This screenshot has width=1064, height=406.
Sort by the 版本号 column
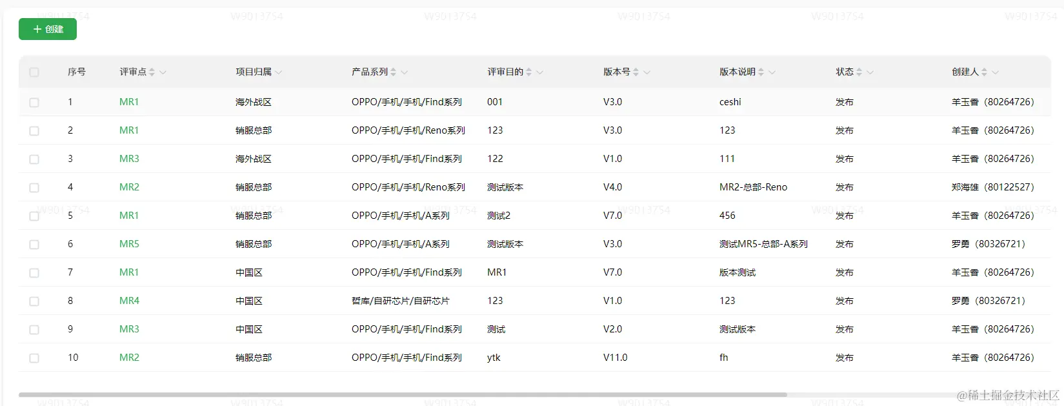coord(636,72)
